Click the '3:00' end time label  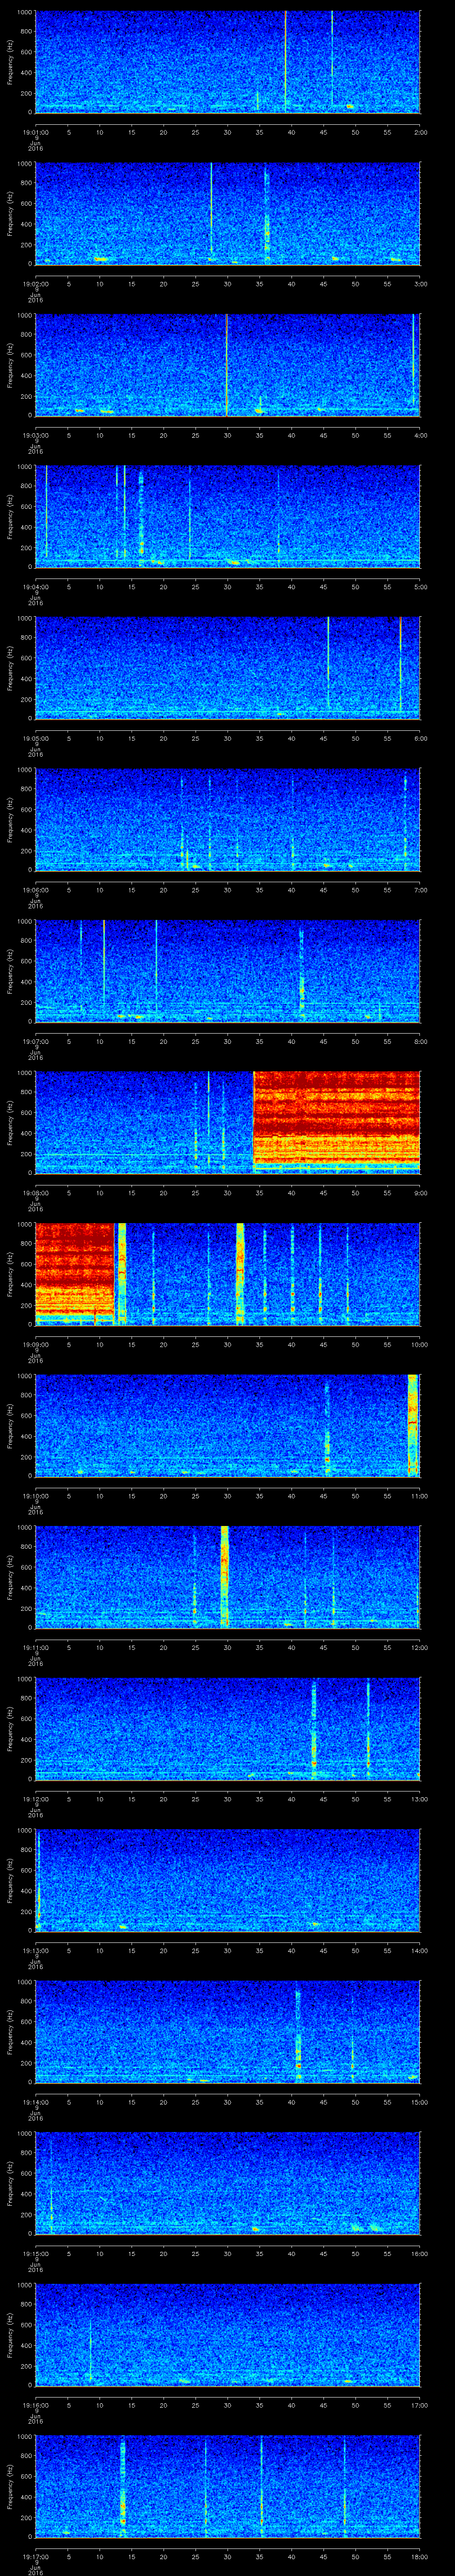pos(420,284)
